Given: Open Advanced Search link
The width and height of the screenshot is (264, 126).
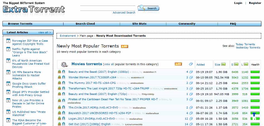Looking at the screenshot, I should pos(124,12).
